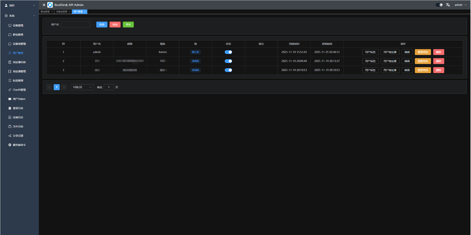Click the gear icon for 服务端命令
This screenshot has width=471, height=235.
10,145
